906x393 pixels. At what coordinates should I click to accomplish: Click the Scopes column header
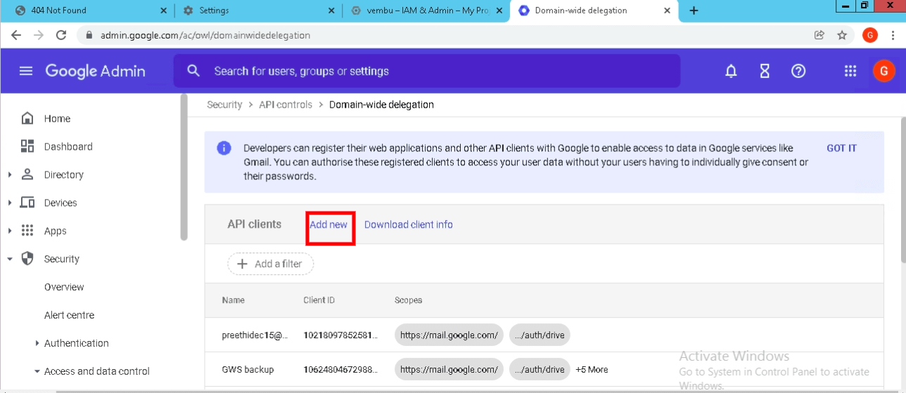pos(409,300)
